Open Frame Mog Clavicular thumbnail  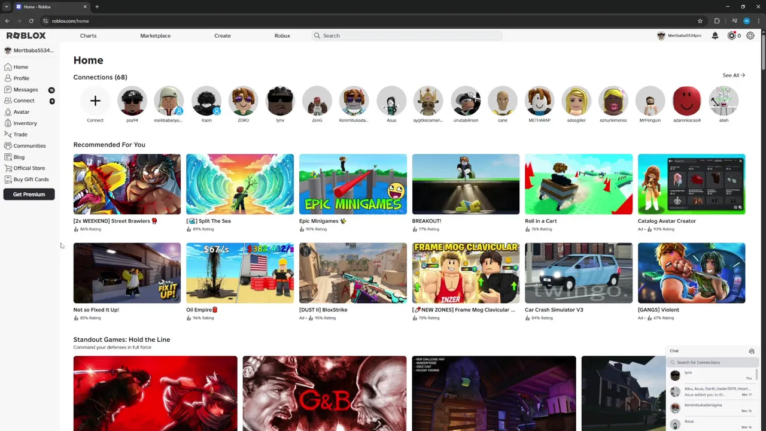click(x=466, y=273)
